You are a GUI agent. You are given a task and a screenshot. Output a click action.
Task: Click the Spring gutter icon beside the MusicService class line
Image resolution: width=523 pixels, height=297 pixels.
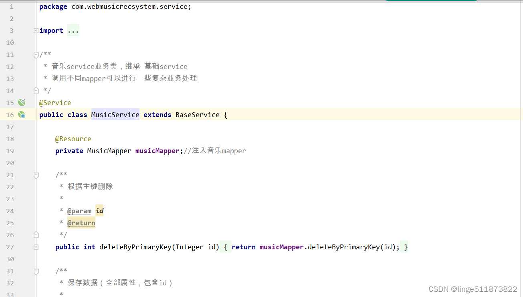[22, 115]
